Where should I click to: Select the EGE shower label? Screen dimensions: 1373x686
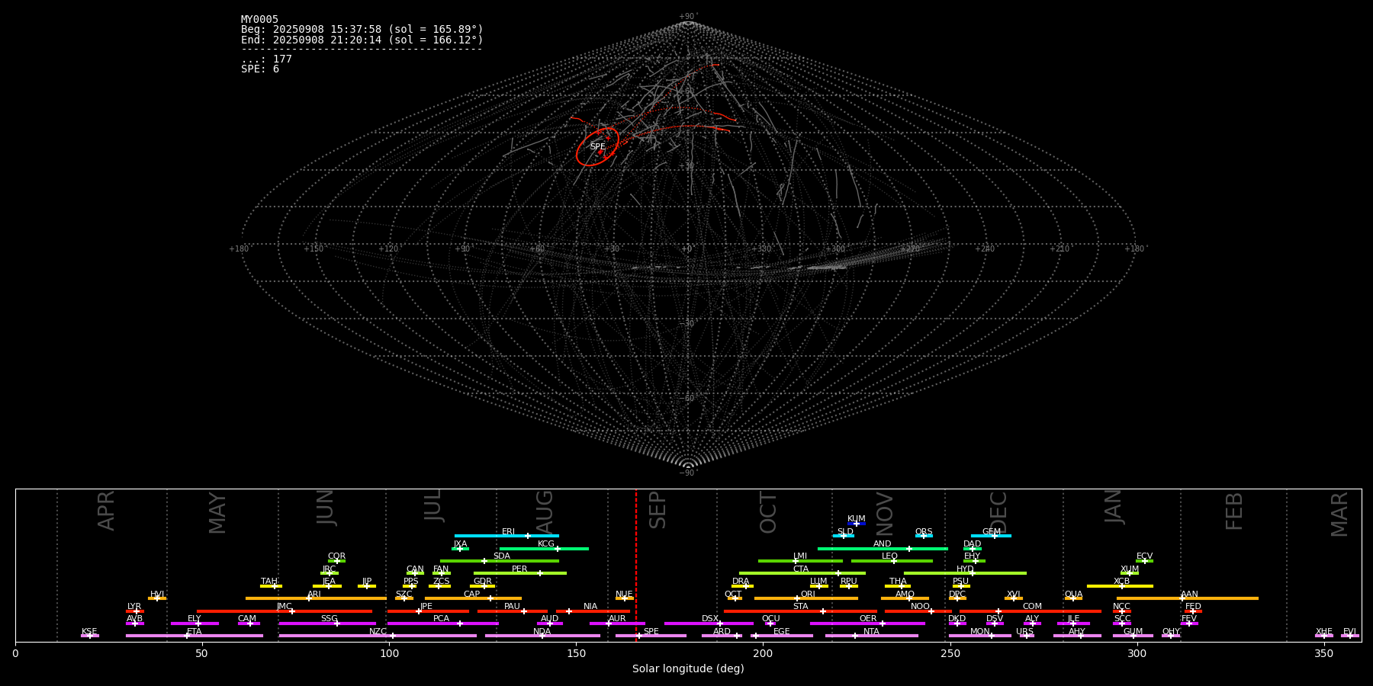point(781,632)
